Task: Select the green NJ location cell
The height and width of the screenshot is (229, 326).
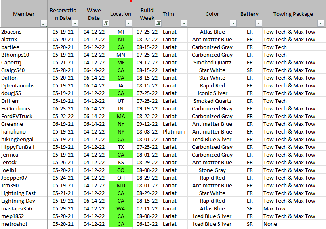Action: (x=121, y=39)
